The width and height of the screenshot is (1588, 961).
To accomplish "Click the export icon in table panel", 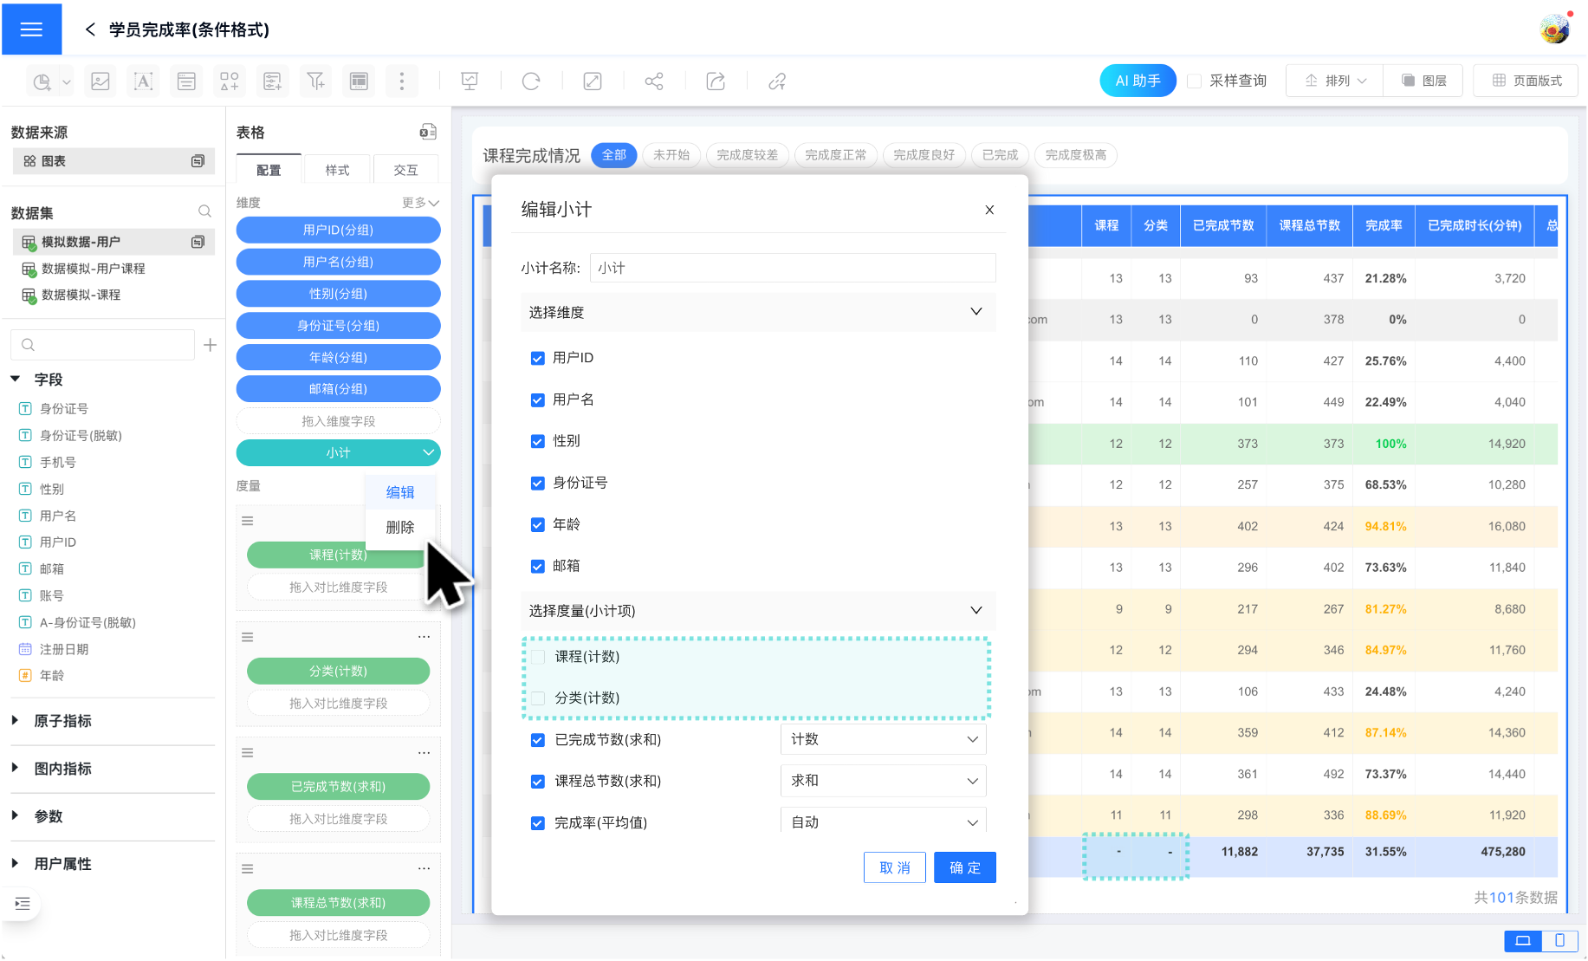I will coord(428,132).
